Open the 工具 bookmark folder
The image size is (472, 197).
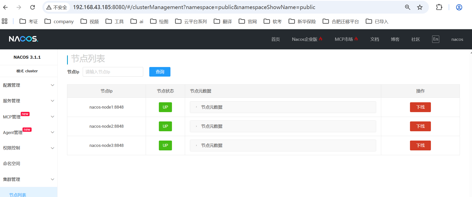tap(115, 21)
